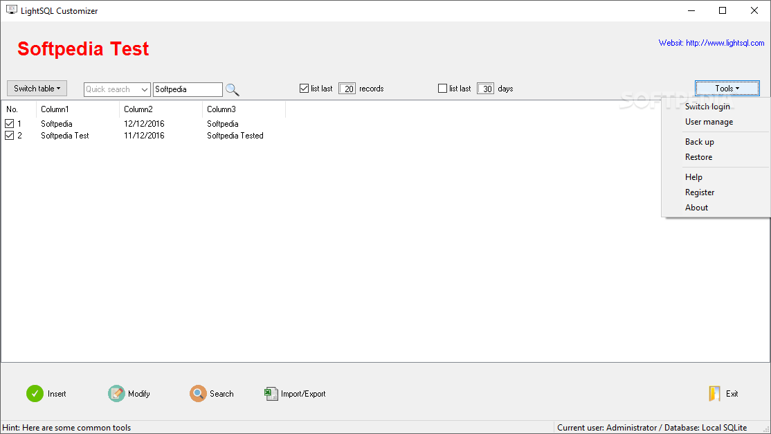Screen dimensions: 771x434
Task: Click the Softpedia Test red title
Action: click(83, 48)
